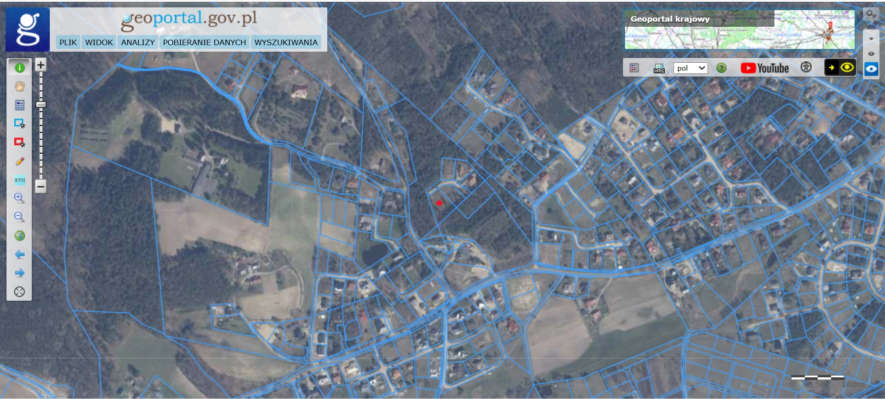Open the WMS layer services icon
Image resolution: width=885 pixels, height=399 pixels.
pos(659,68)
